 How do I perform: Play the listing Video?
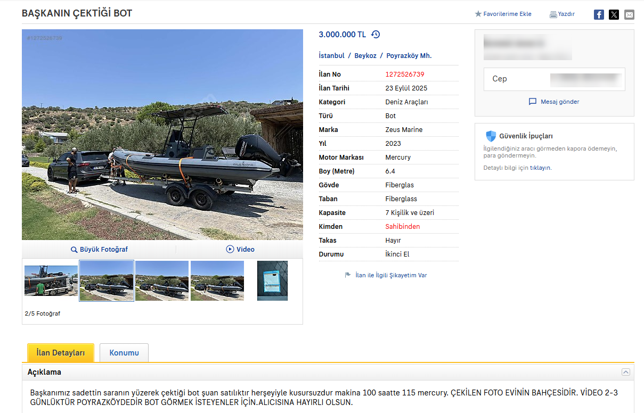pos(240,249)
